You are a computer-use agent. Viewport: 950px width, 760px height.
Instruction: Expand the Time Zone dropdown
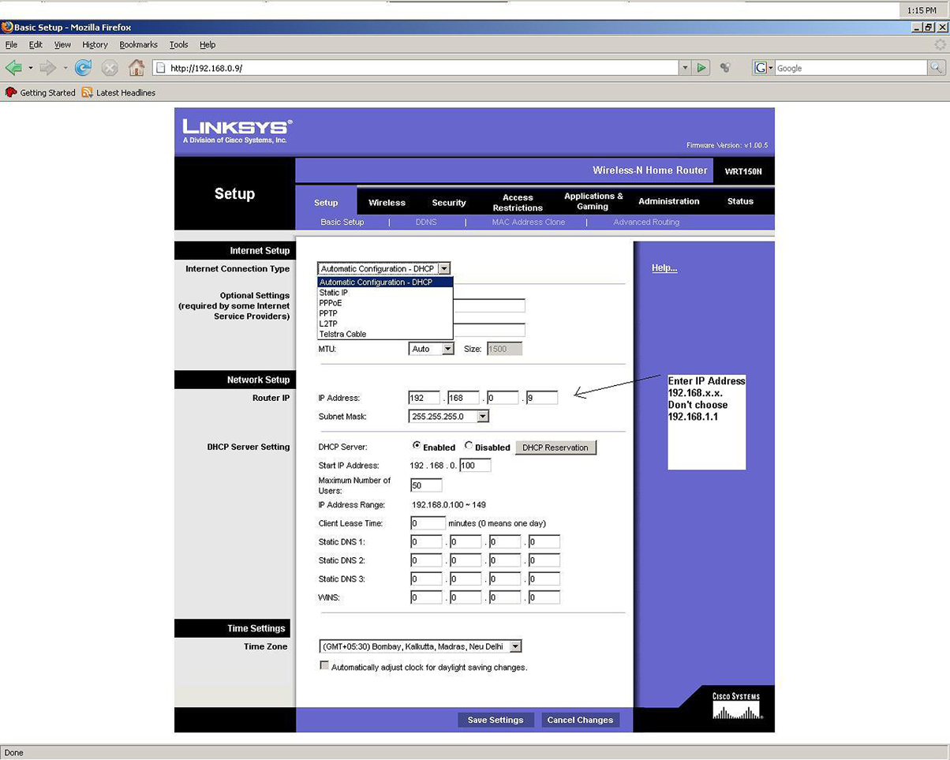[x=514, y=646]
